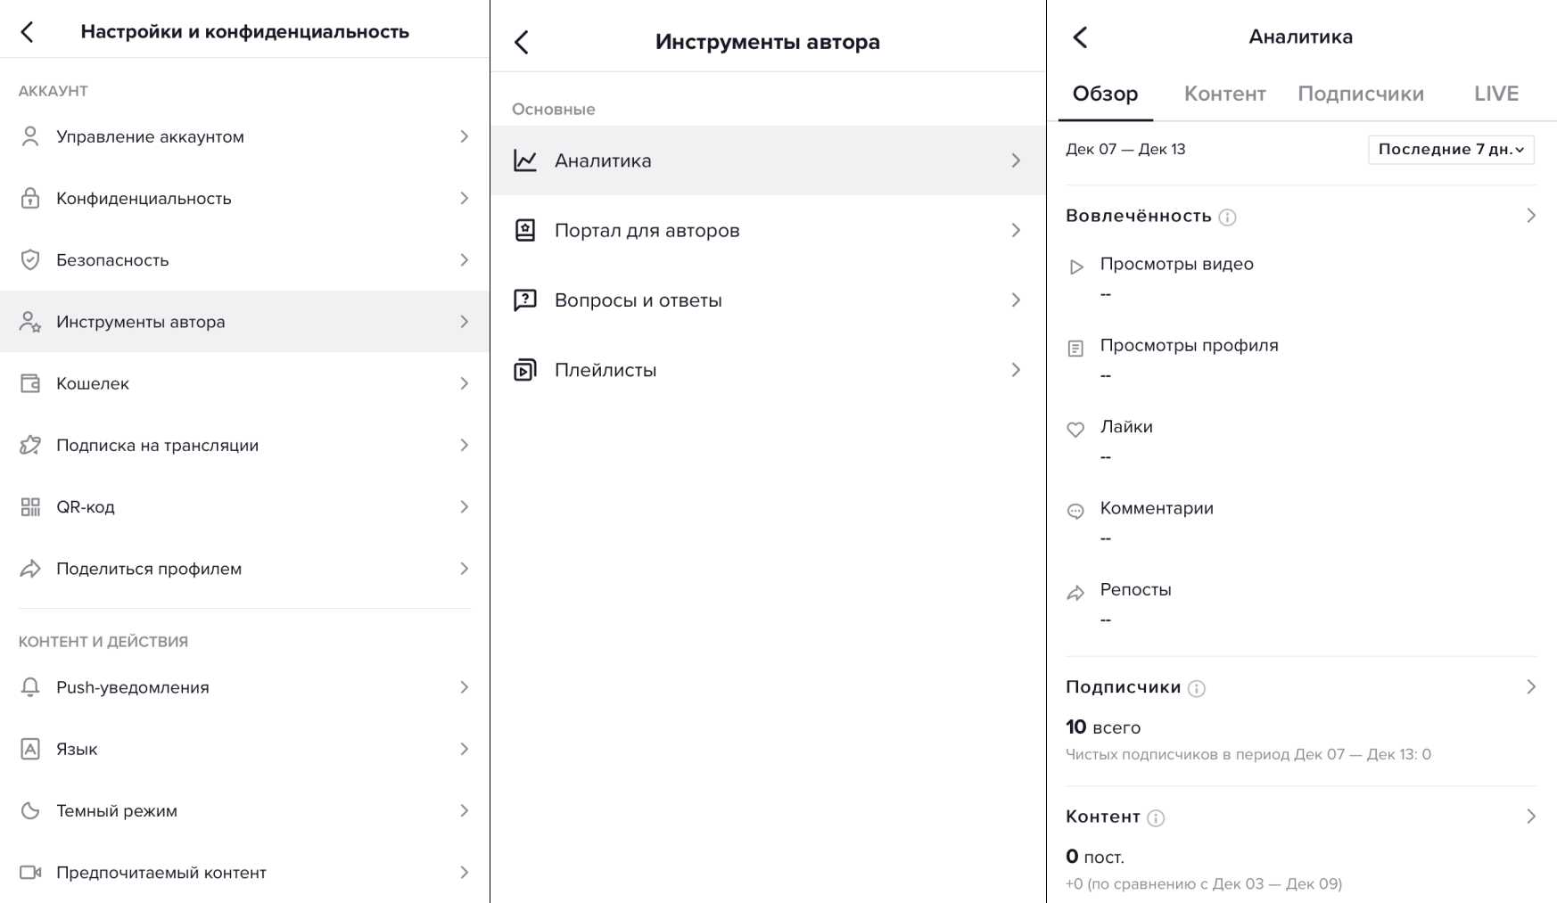The image size is (1557, 903).
Task: Expand Подписчики section with its chevron
Action: point(1530,687)
